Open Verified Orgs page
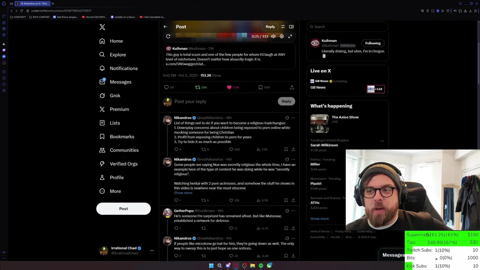 pos(118,164)
